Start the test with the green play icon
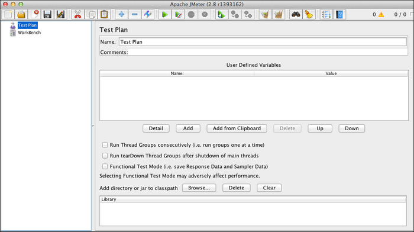The width and height of the screenshot is (414, 232). (165, 15)
